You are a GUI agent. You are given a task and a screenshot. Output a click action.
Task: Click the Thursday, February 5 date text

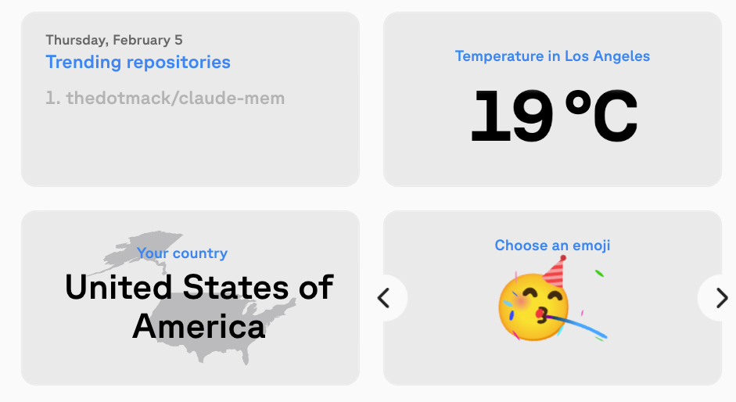[x=113, y=40]
